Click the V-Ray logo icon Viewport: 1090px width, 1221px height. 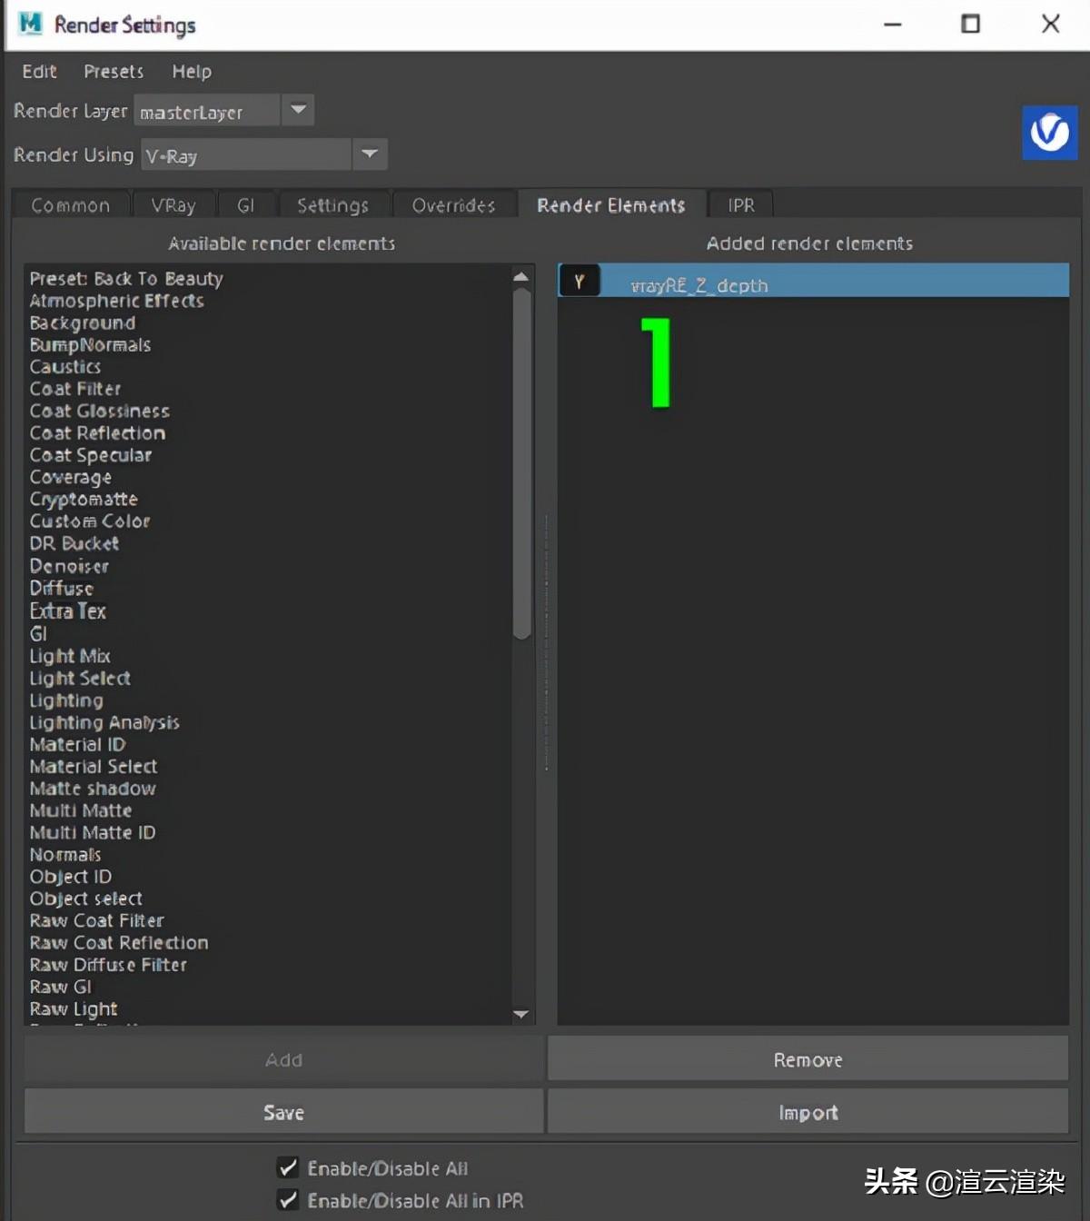pos(1049,133)
